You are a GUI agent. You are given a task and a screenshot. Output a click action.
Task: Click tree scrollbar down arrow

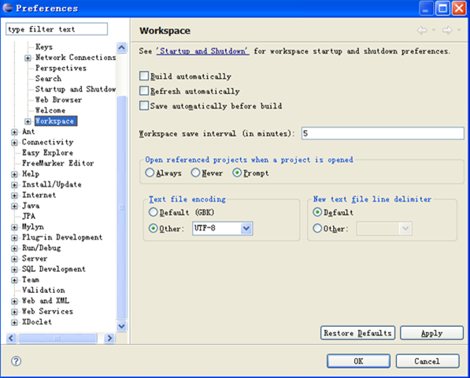coord(121,326)
